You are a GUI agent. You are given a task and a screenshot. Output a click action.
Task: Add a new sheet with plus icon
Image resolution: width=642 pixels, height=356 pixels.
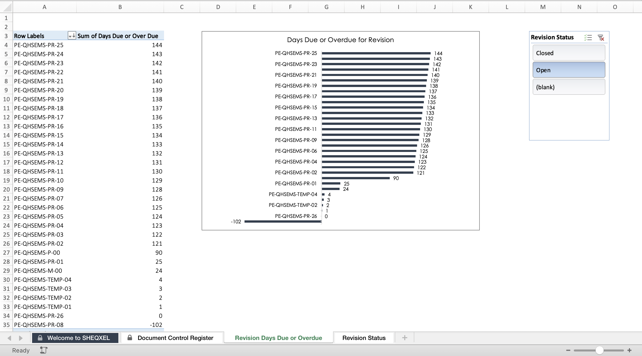(x=405, y=338)
